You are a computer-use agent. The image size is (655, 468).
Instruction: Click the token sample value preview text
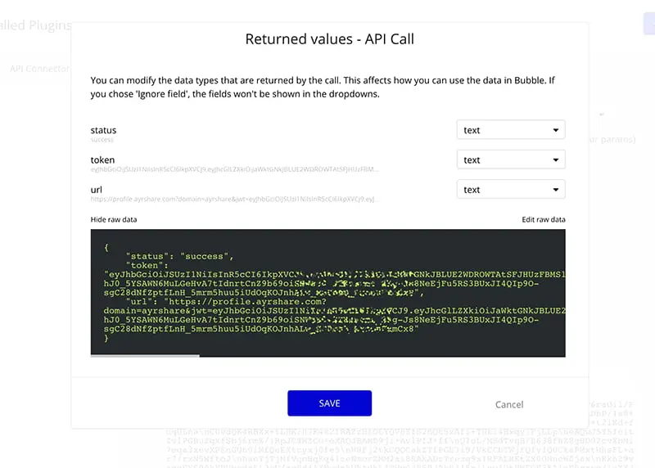tap(234, 169)
